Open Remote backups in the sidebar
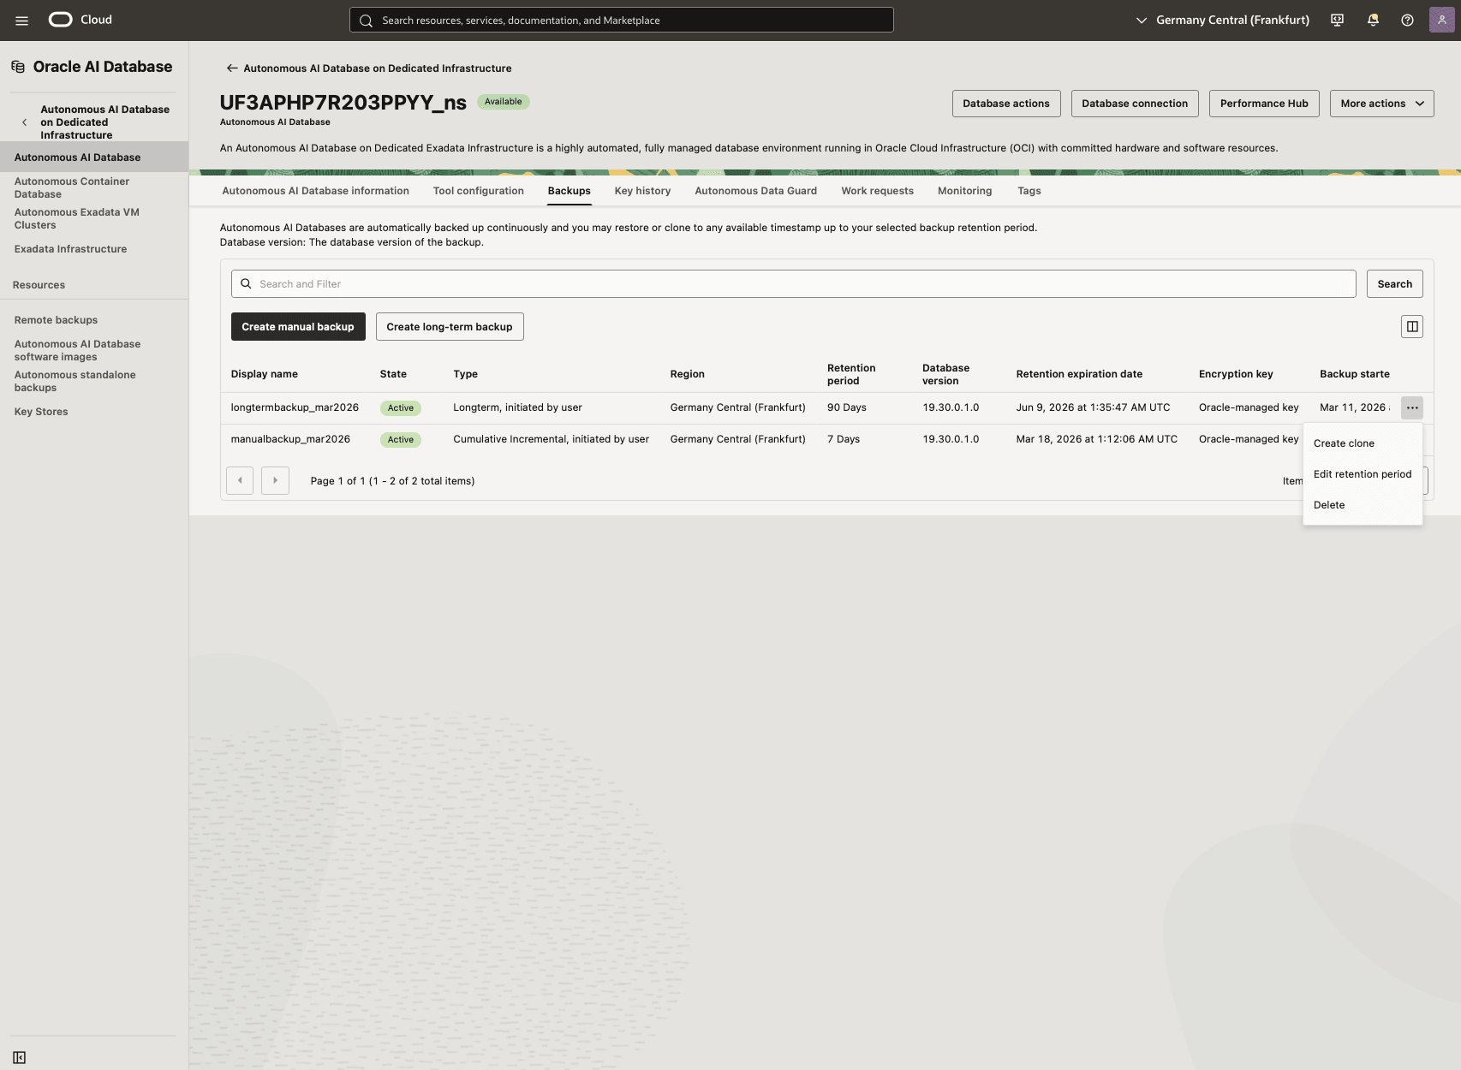Image resolution: width=1461 pixels, height=1070 pixels. (56, 320)
